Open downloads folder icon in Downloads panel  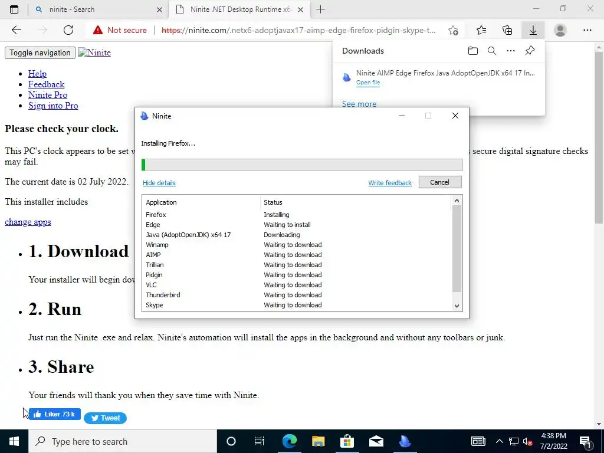473,51
